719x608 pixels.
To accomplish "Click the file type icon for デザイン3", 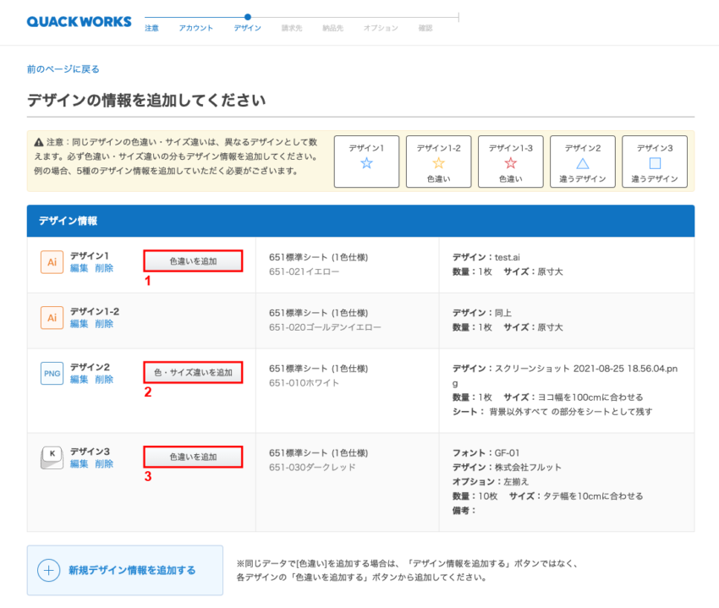I will point(52,457).
